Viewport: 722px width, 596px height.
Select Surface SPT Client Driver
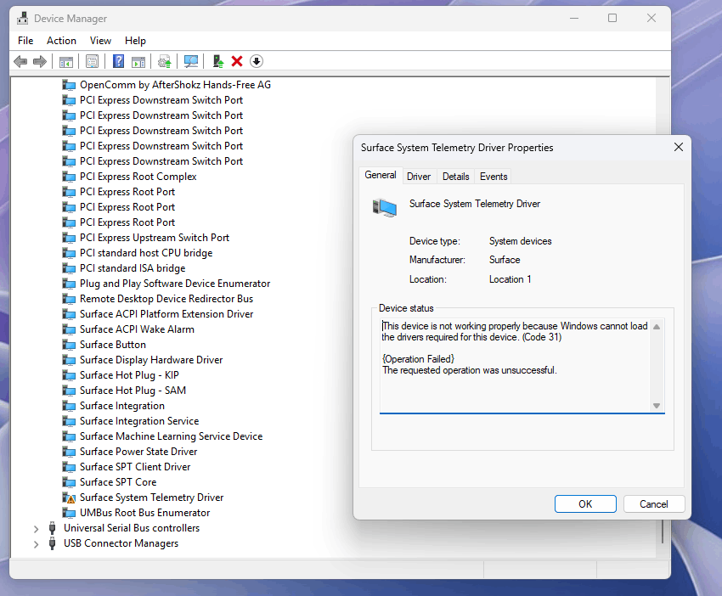135,467
